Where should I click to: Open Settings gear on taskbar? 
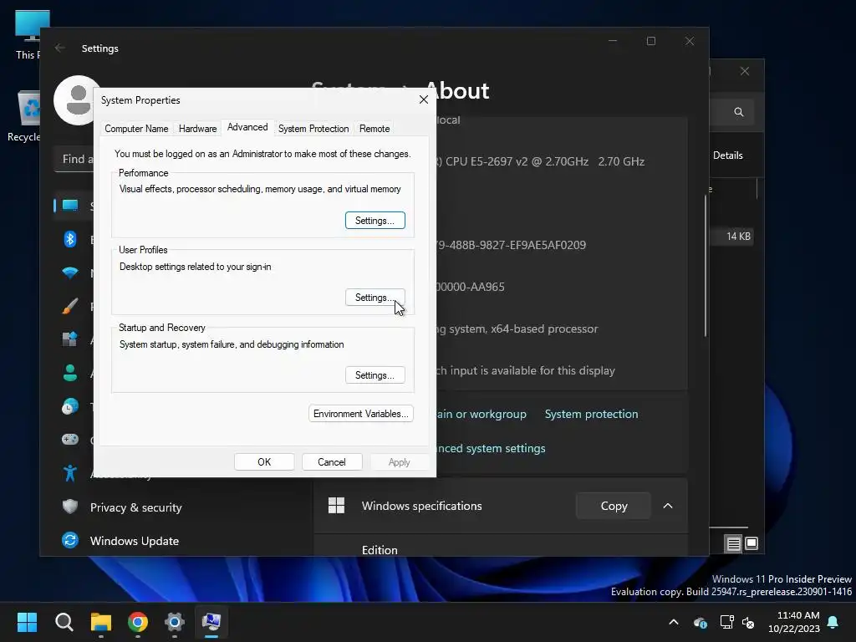(x=174, y=622)
